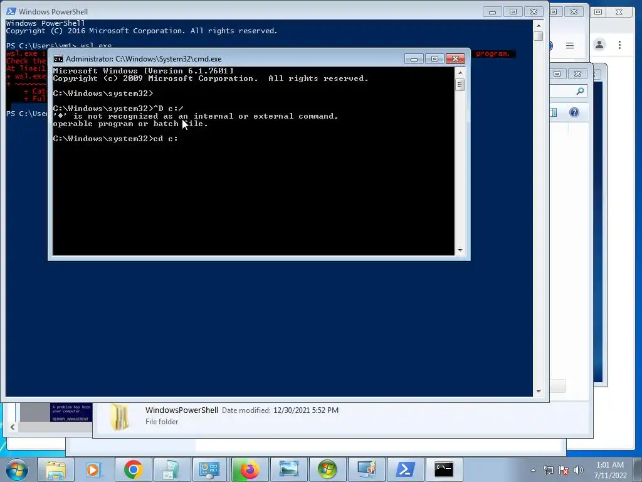Open the Chrome profile avatar
This screenshot has width=642, height=482.
coord(599,45)
